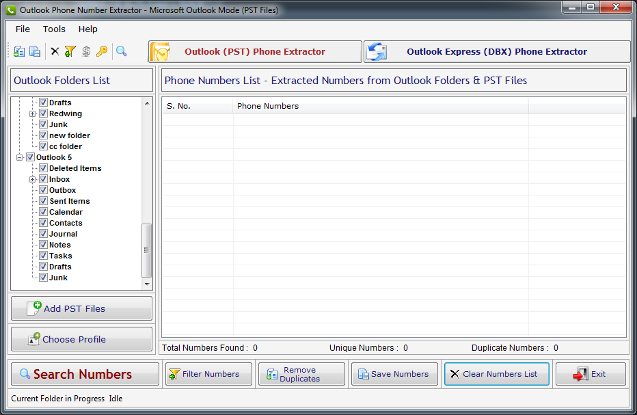Click the Total Numbers Found status text
Image resolution: width=637 pixels, height=415 pixels.
(210, 348)
